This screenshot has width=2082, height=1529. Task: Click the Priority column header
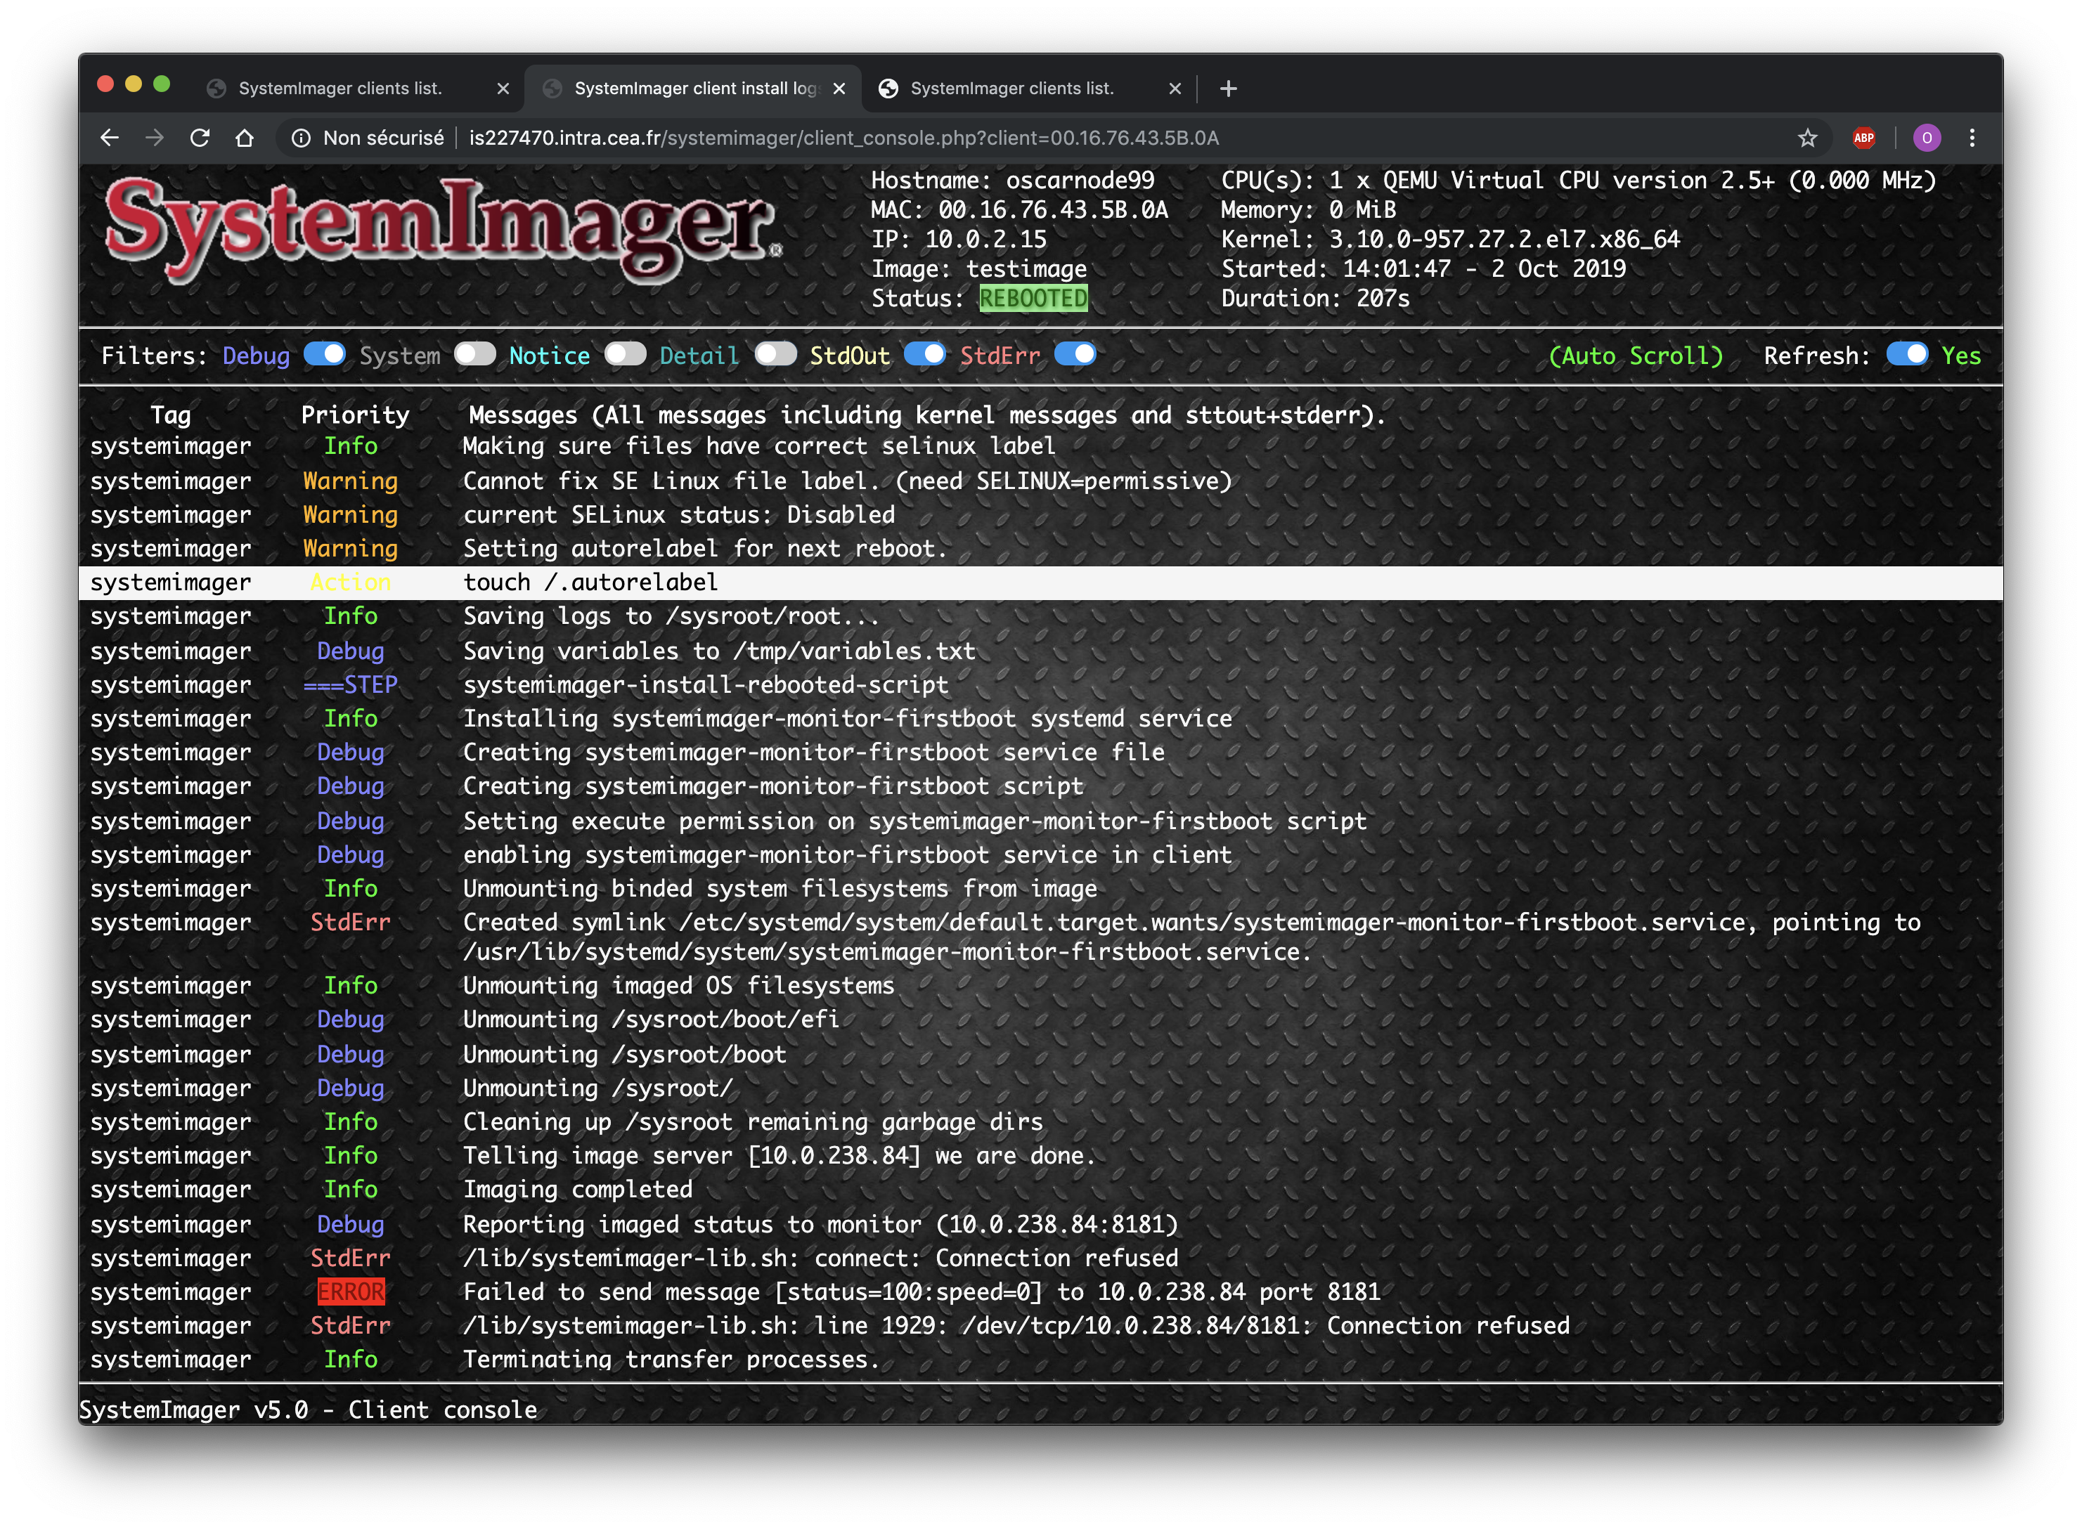(354, 415)
